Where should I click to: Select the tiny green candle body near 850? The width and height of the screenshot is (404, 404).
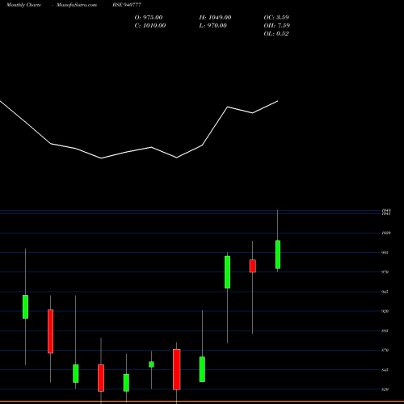point(151,364)
